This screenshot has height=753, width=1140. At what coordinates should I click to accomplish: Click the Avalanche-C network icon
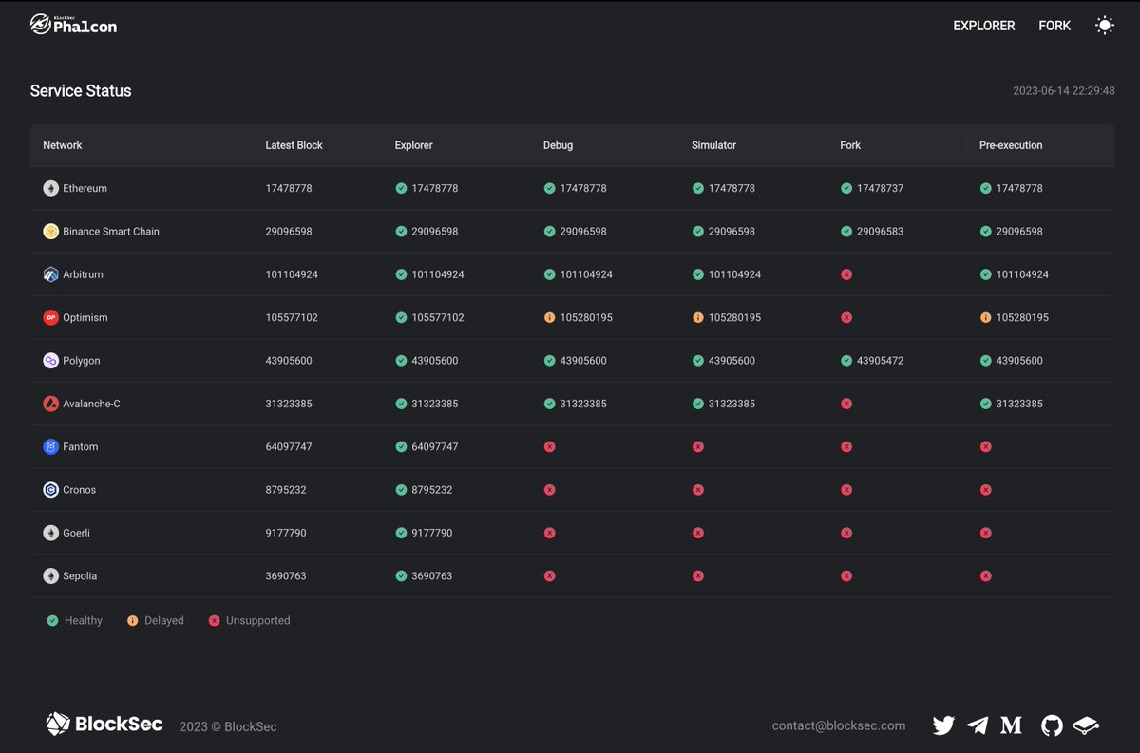50,404
